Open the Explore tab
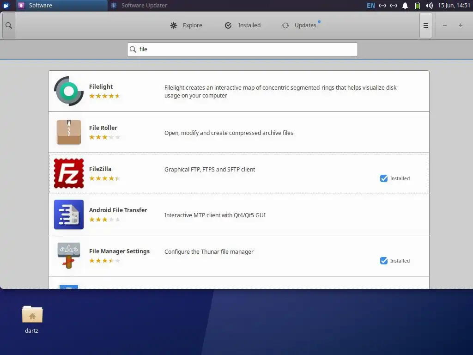The width and height of the screenshot is (473, 355). [186, 25]
